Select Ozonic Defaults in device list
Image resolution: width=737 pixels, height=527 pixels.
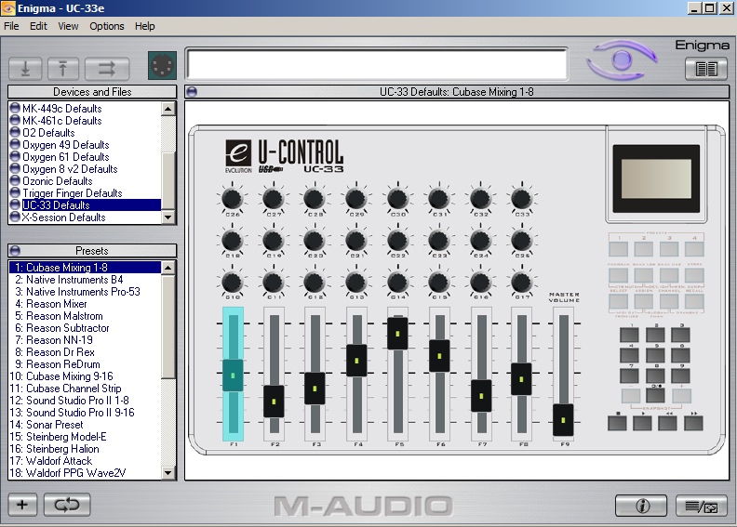coord(58,181)
